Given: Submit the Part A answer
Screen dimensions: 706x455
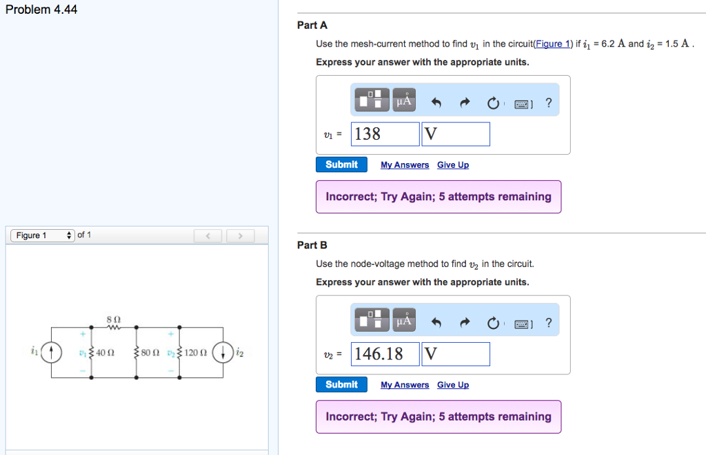Looking at the screenshot, I should click(x=341, y=164).
